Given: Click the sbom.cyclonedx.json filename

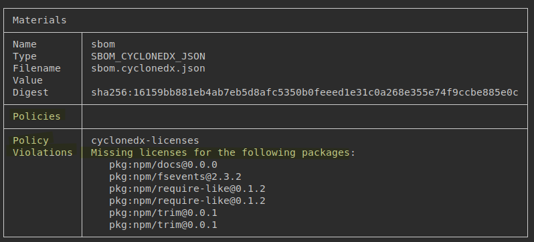Looking at the screenshot, I should 148,68.
